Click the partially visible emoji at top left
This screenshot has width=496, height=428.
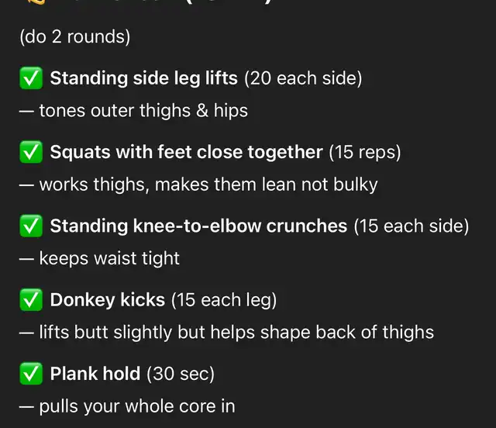coord(36,2)
